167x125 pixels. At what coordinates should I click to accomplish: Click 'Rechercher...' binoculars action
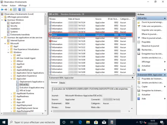pos(147,50)
